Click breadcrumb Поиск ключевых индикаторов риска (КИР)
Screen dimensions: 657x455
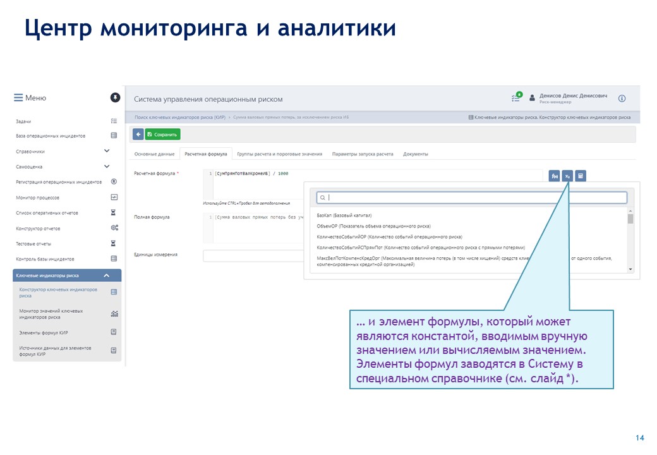pyautogui.click(x=180, y=118)
